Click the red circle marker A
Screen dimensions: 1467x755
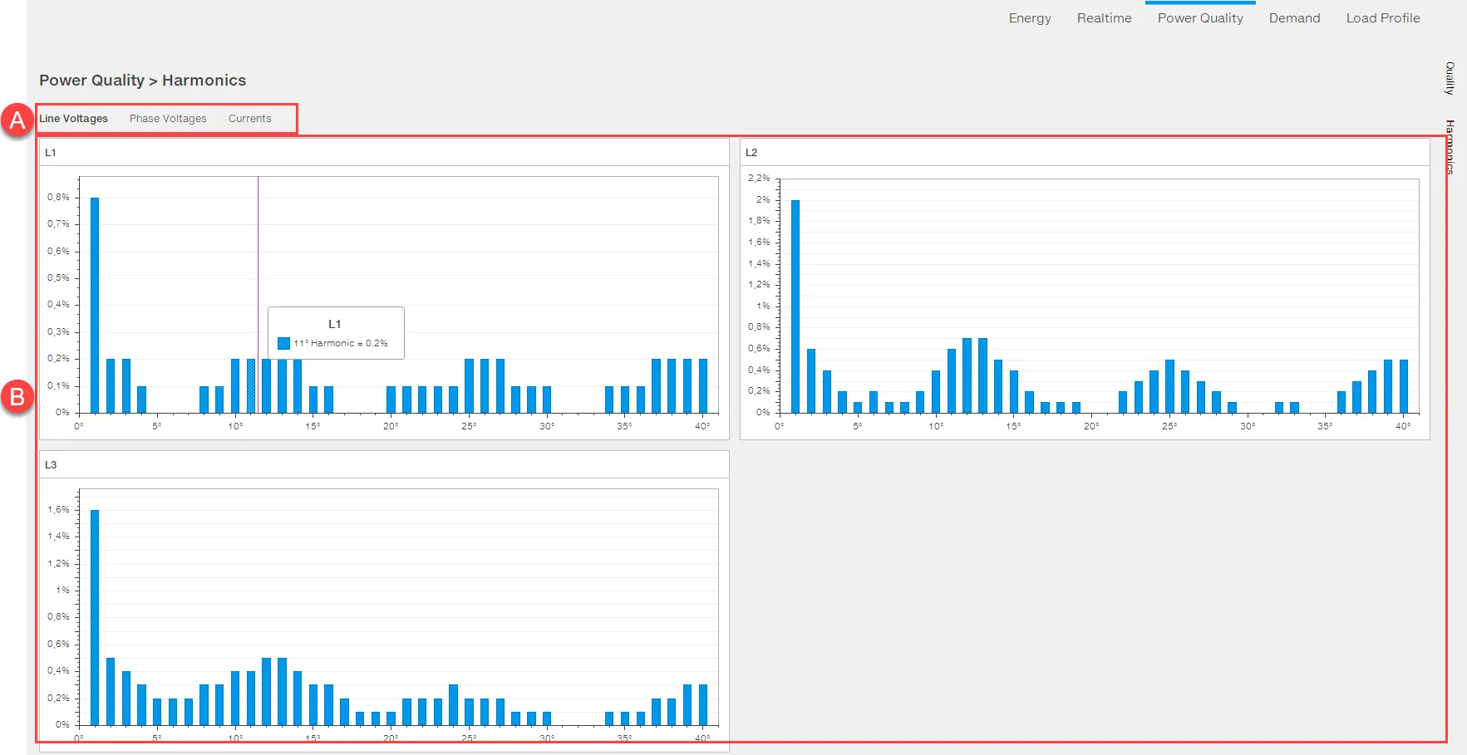tap(17, 120)
